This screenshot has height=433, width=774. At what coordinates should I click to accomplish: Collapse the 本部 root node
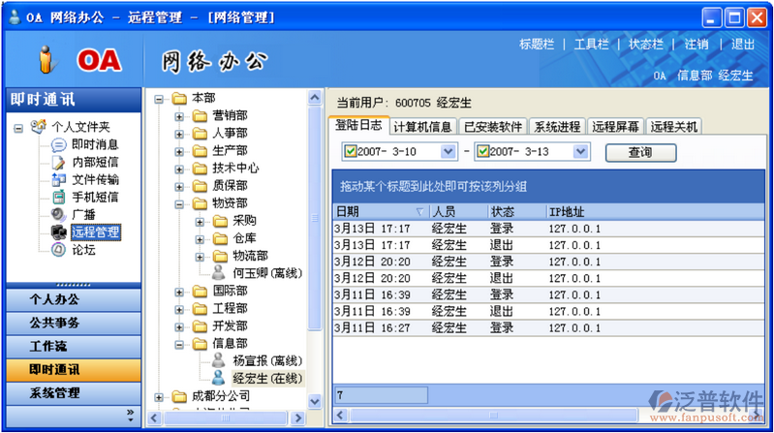159,99
